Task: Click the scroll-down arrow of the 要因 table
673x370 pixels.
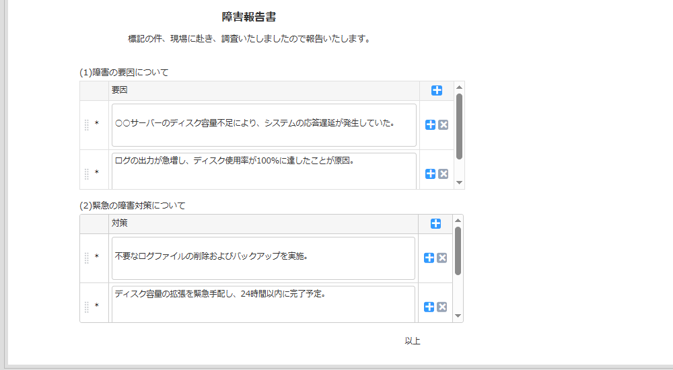Action: coord(459,182)
